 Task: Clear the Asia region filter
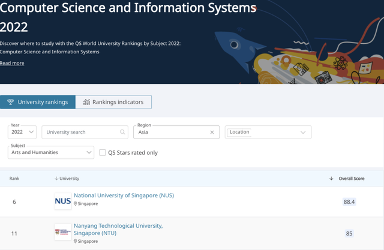(212, 132)
